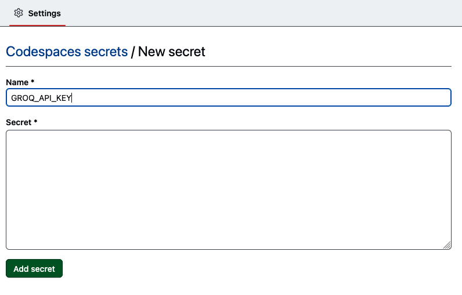Click the Name field label

(x=17, y=82)
